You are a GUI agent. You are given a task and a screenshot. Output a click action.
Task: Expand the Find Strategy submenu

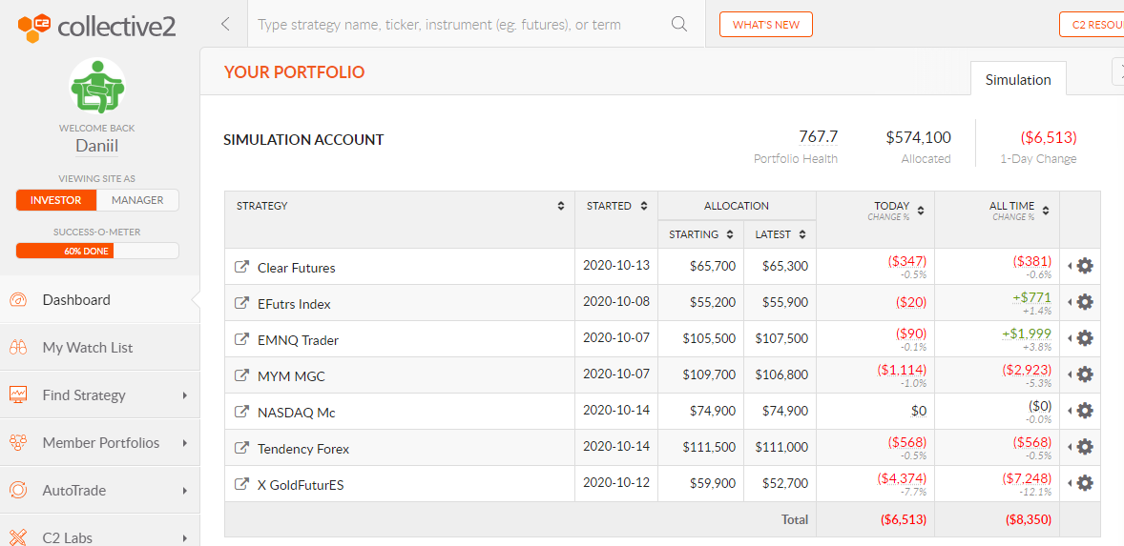tap(185, 395)
